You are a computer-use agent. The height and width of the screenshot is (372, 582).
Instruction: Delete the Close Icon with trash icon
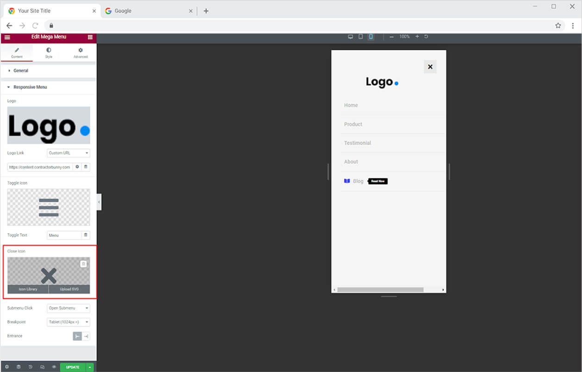pyautogui.click(x=83, y=264)
